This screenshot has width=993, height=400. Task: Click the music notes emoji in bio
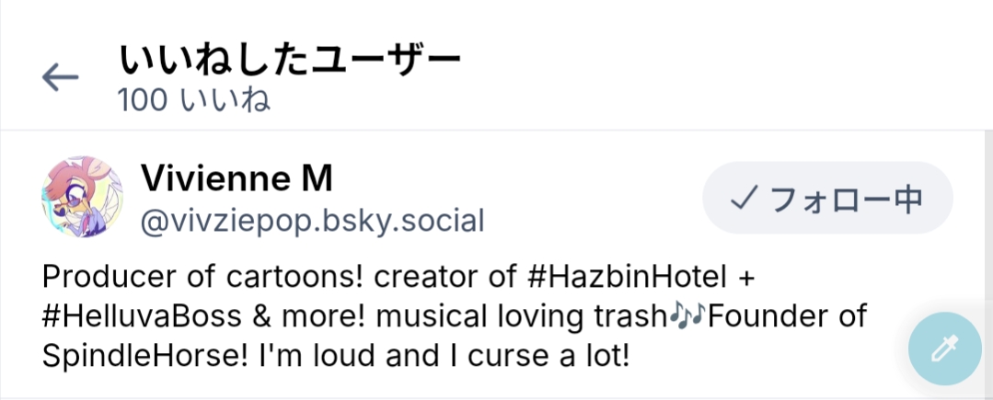[x=687, y=315]
